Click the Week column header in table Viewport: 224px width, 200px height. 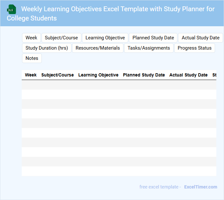31,75
